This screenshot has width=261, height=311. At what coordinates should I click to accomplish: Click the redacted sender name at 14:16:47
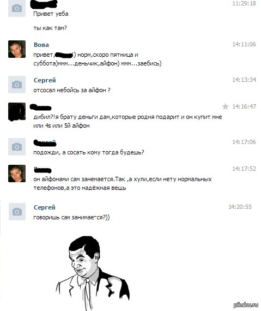click(x=41, y=107)
